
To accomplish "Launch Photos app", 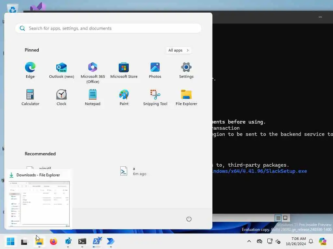I will [155, 70].
